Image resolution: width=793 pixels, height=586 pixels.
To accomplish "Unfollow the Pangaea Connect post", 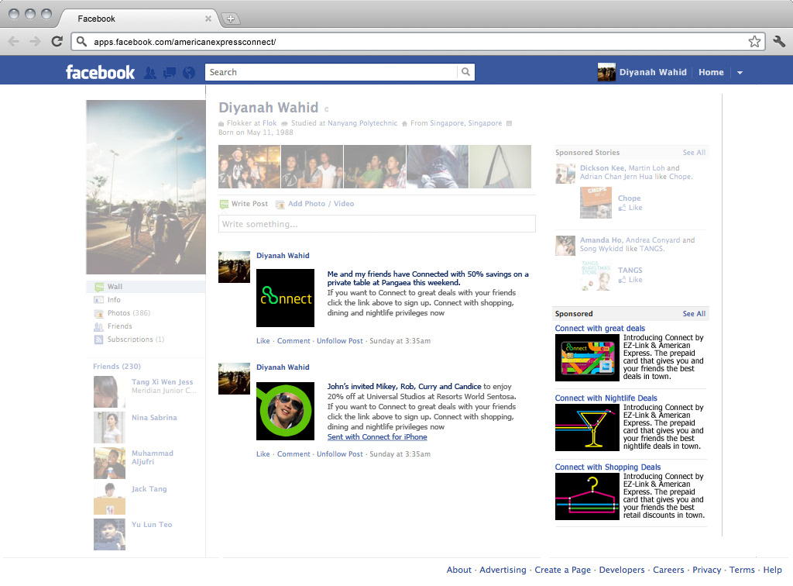I will [340, 341].
